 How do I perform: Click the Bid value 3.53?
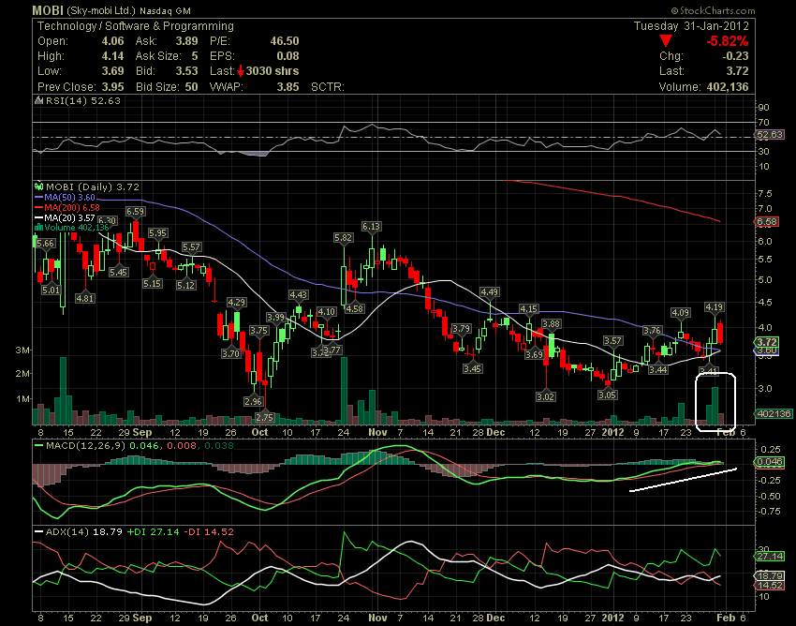point(186,71)
